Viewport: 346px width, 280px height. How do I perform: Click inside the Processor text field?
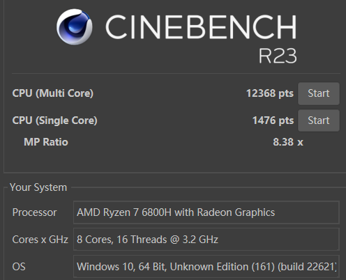(206, 212)
